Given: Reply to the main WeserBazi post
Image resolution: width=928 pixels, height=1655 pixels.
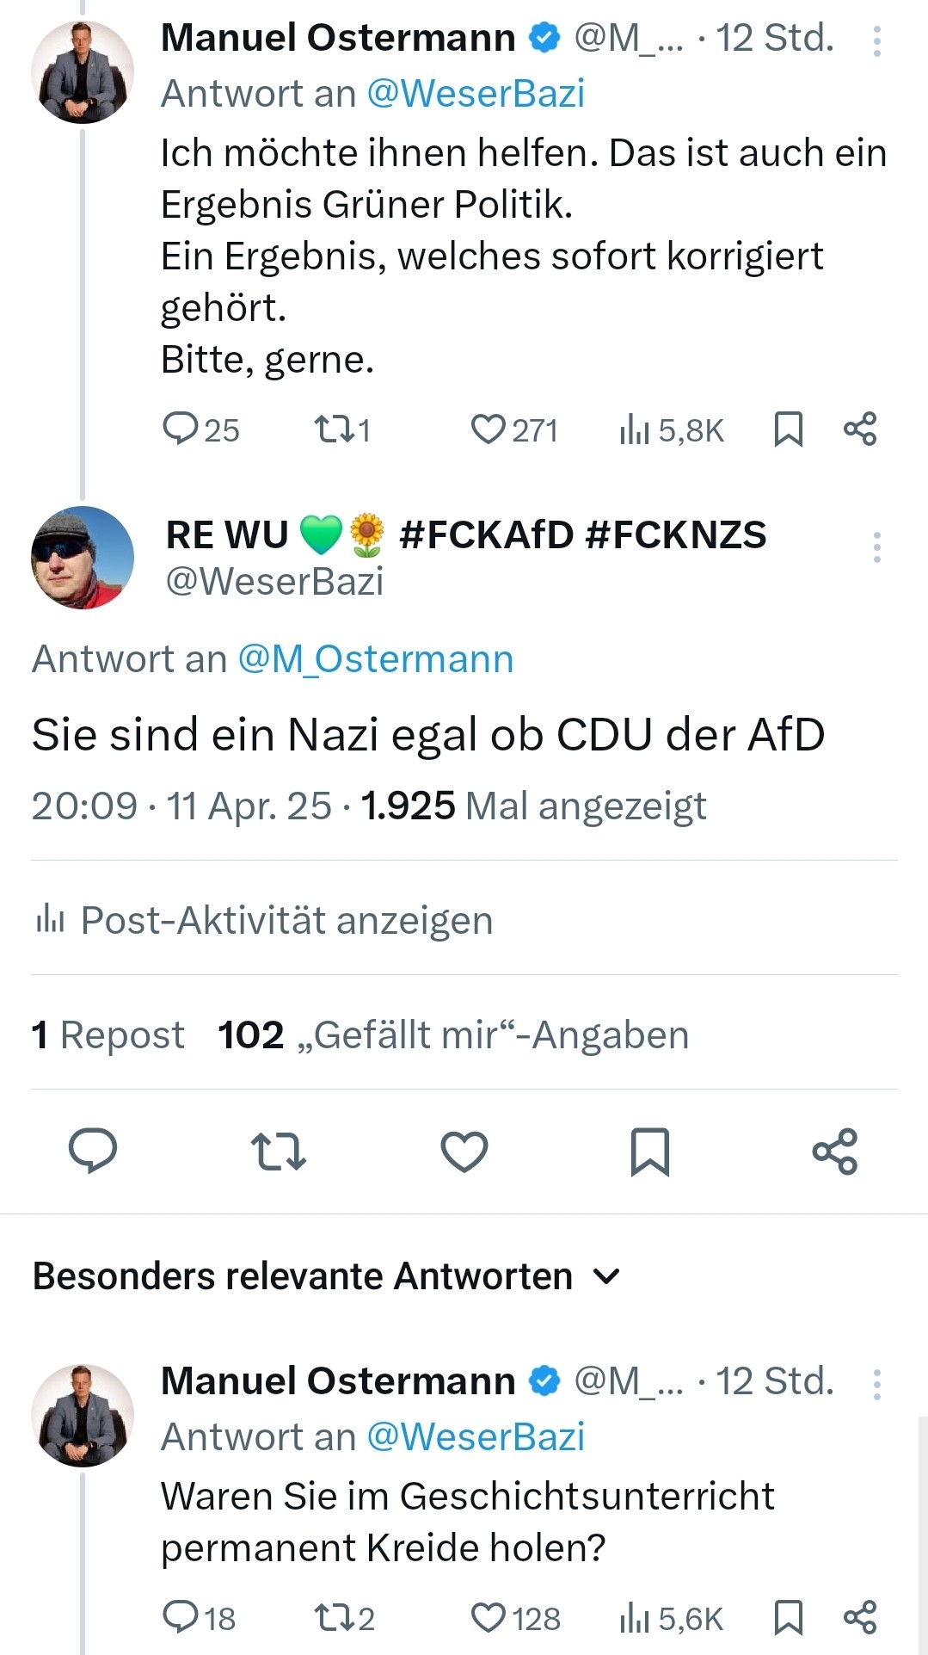Looking at the screenshot, I should pyautogui.click(x=93, y=1152).
